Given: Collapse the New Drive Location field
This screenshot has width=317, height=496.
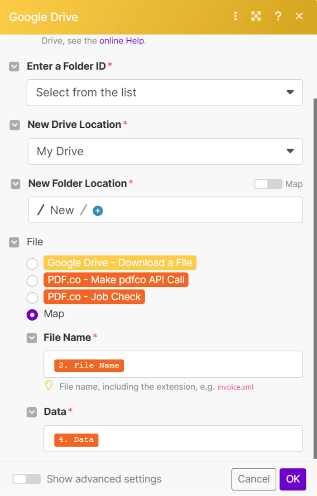Looking at the screenshot, I should pos(15,125).
